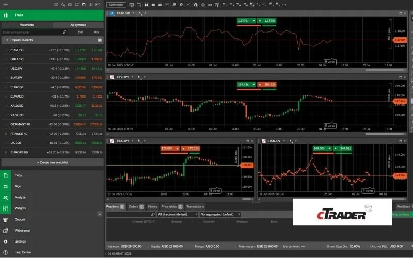The image size is (413, 258).
Task: Open Not aggregated filter dropdown
Action: [220, 214]
